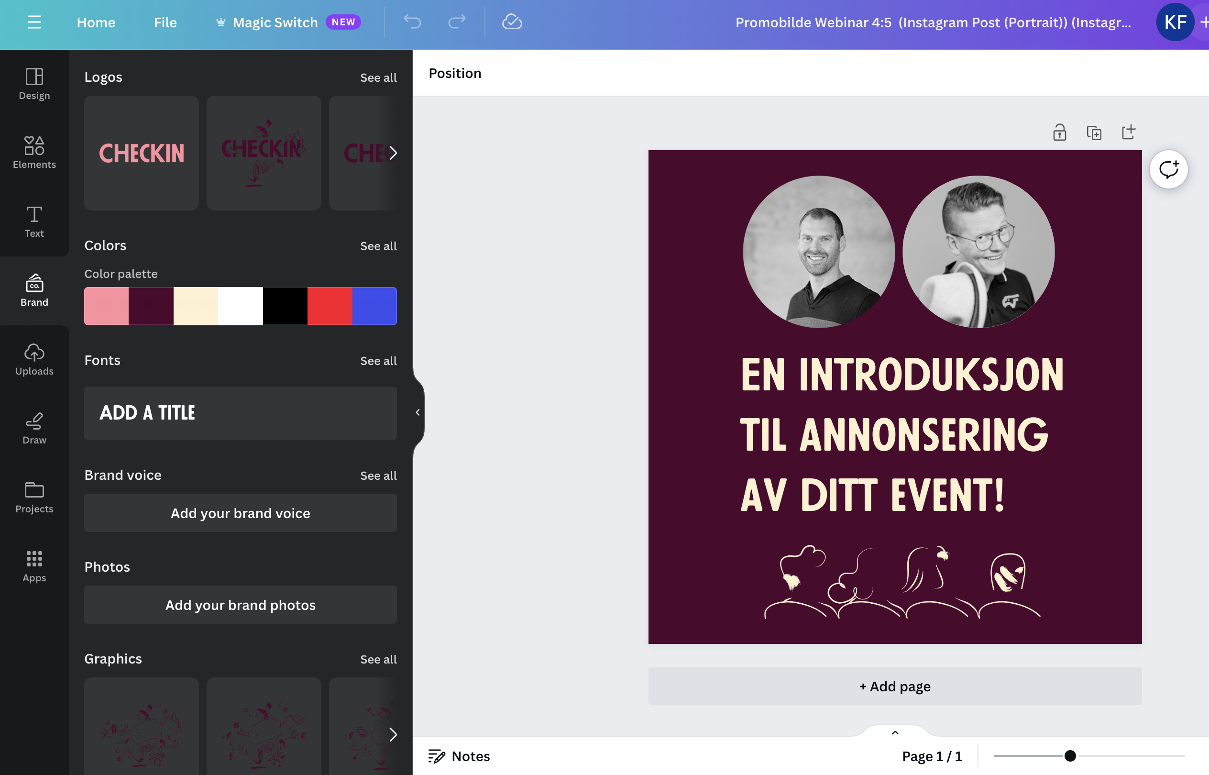The width and height of the screenshot is (1209, 775).
Task: Click the Add page button
Action: [x=894, y=686]
